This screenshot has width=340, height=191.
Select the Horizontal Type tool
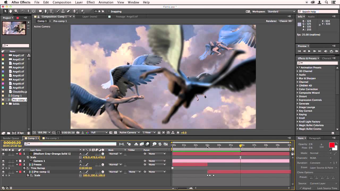pyautogui.click(x=51, y=11)
